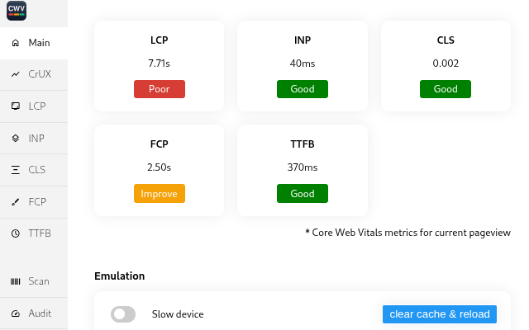Switch to the CrUX tab label
Screen dimensions: 529x330
40,74
